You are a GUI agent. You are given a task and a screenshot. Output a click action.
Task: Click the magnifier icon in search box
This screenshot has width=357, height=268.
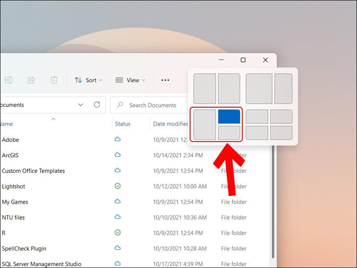pos(120,105)
